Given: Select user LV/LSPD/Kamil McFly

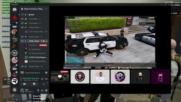Looking at the screenshot, I should [36, 61].
